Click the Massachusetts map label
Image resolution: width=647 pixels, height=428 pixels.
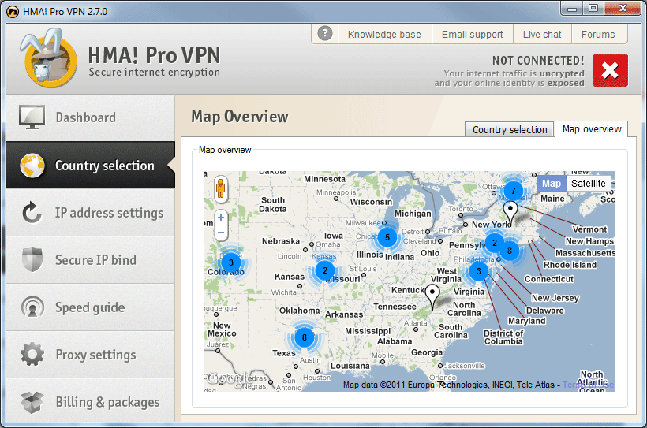585,253
